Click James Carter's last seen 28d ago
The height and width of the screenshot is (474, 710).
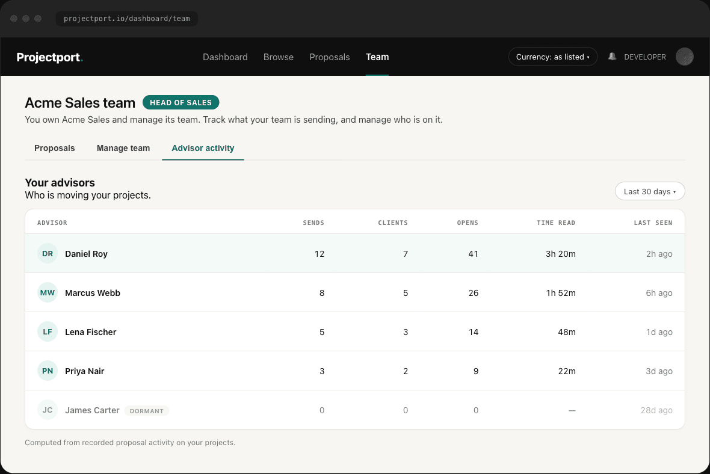(x=656, y=410)
